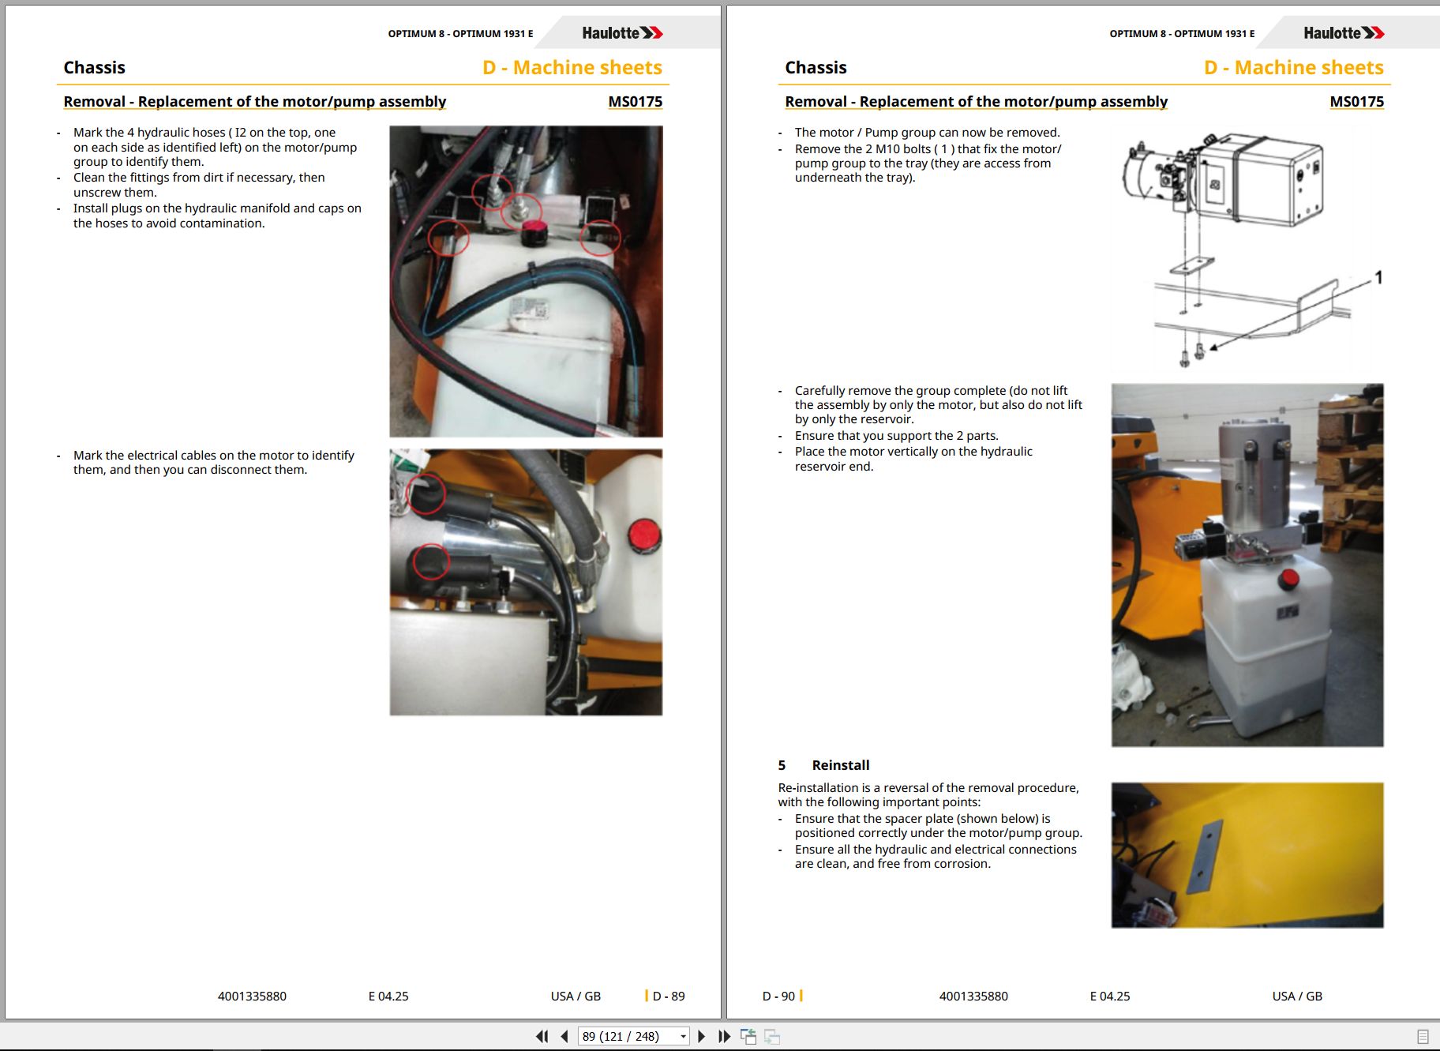Click the Haulotte logo on left page
The image size is (1440, 1051).
(x=622, y=33)
